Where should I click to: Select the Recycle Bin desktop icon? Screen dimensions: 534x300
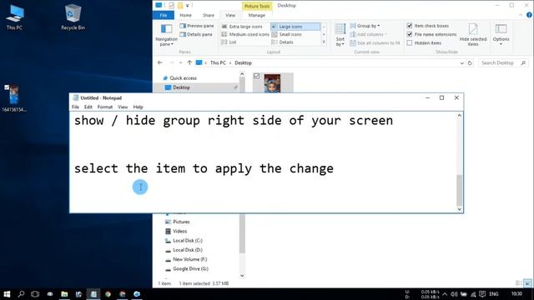click(x=73, y=17)
